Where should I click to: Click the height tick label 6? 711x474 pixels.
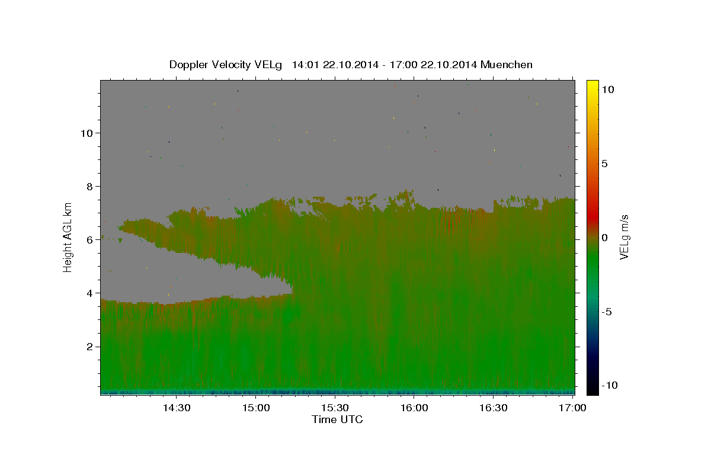click(x=91, y=240)
